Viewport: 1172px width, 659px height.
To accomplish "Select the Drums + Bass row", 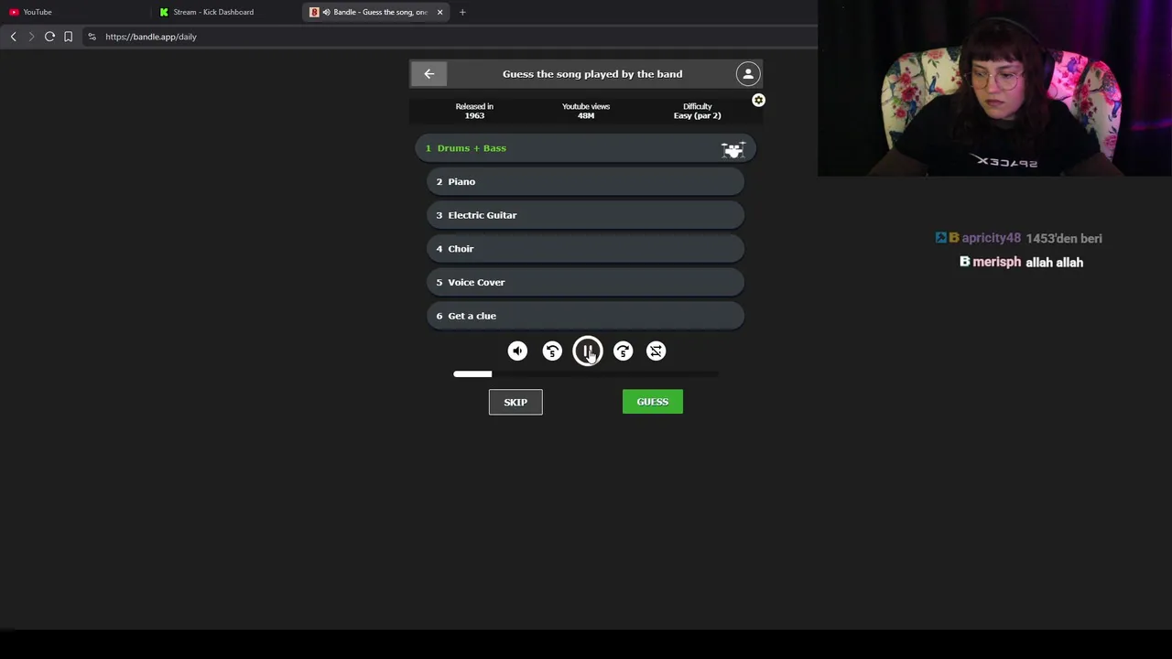I will coord(585,148).
